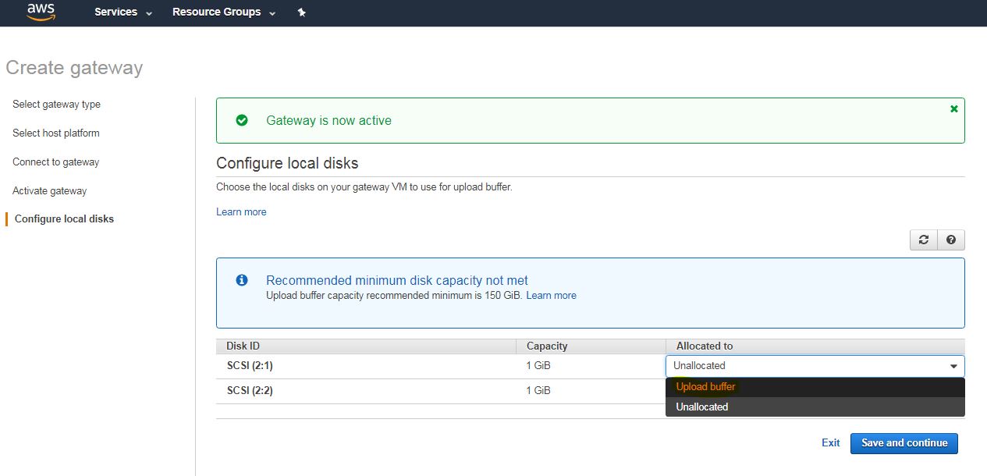Toggle the SCSI (2:1) allocation dropdown
This screenshot has width=987, height=476.
click(x=815, y=366)
